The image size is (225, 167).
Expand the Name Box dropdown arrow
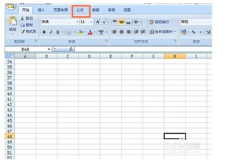click(49, 49)
